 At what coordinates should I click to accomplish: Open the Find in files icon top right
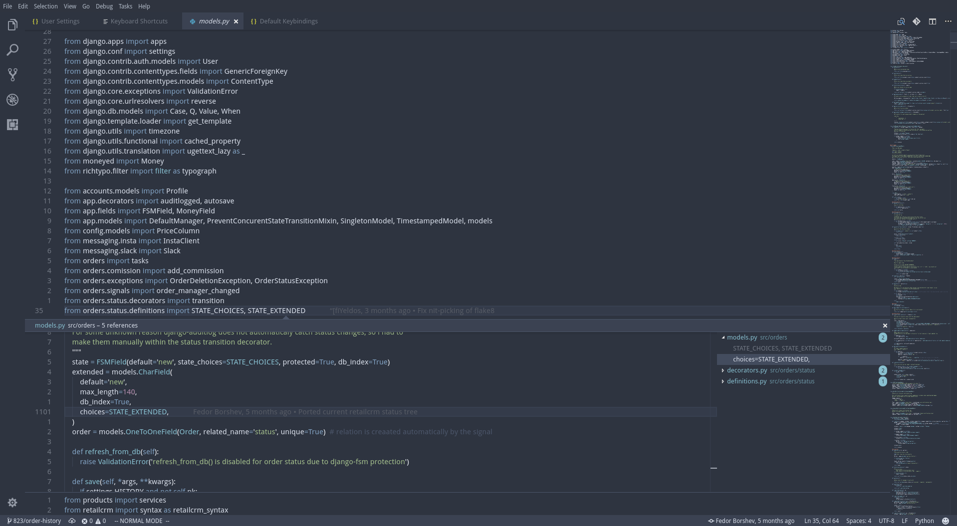[x=901, y=21]
